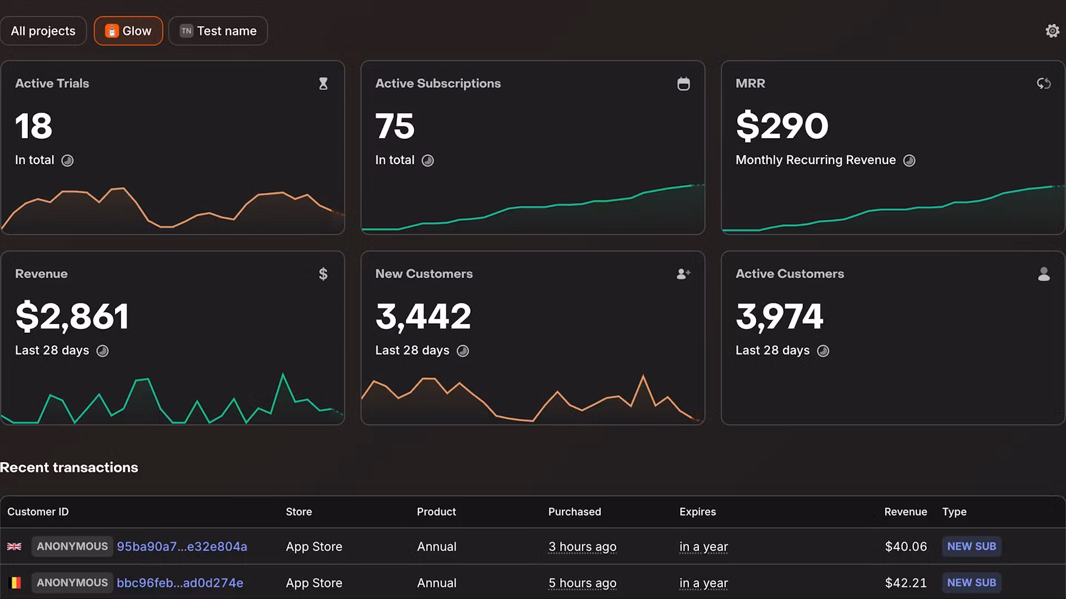Click the info tooltip next to Monthly Recurring Revenue
Screen dimensions: 1066x599
coord(909,160)
